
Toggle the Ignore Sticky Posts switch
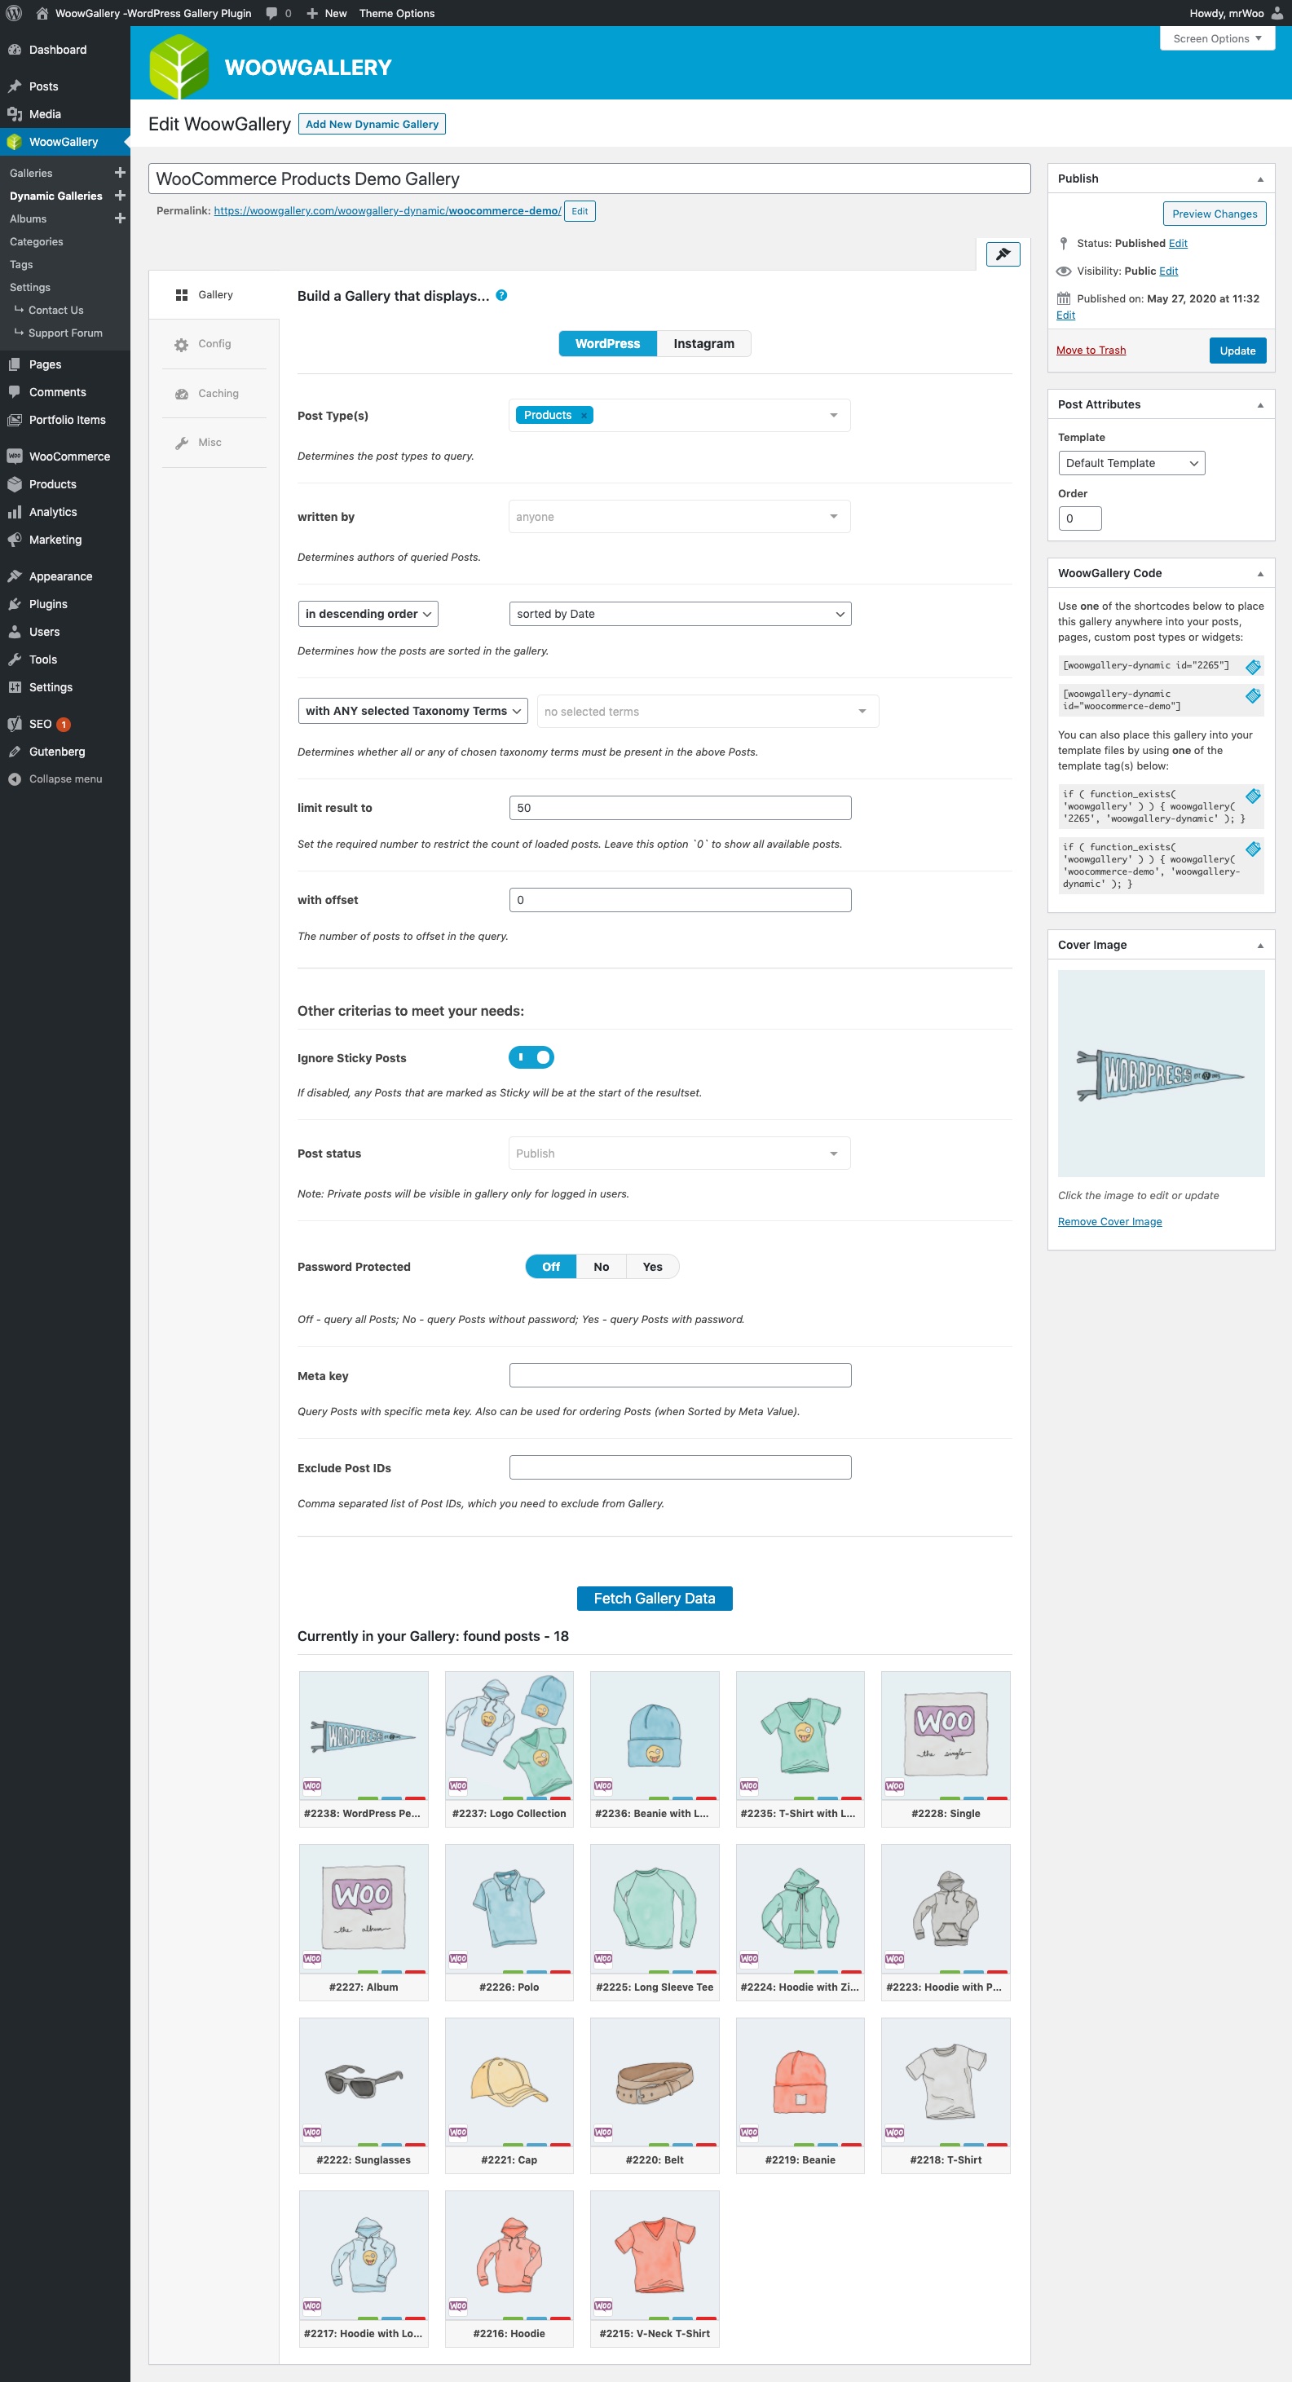tap(531, 1057)
